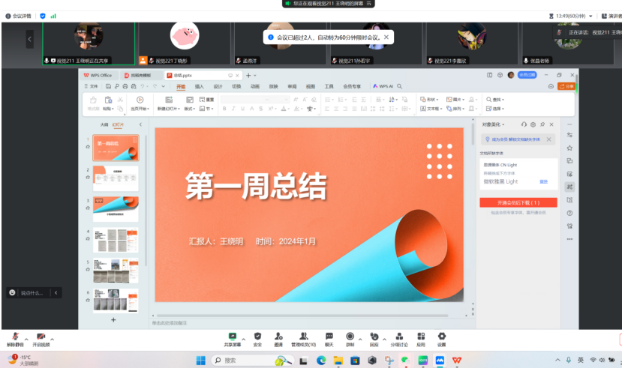This screenshot has height=368, width=622.
Task: Open the 对象美化 panel dropdown
Action: tap(494, 124)
